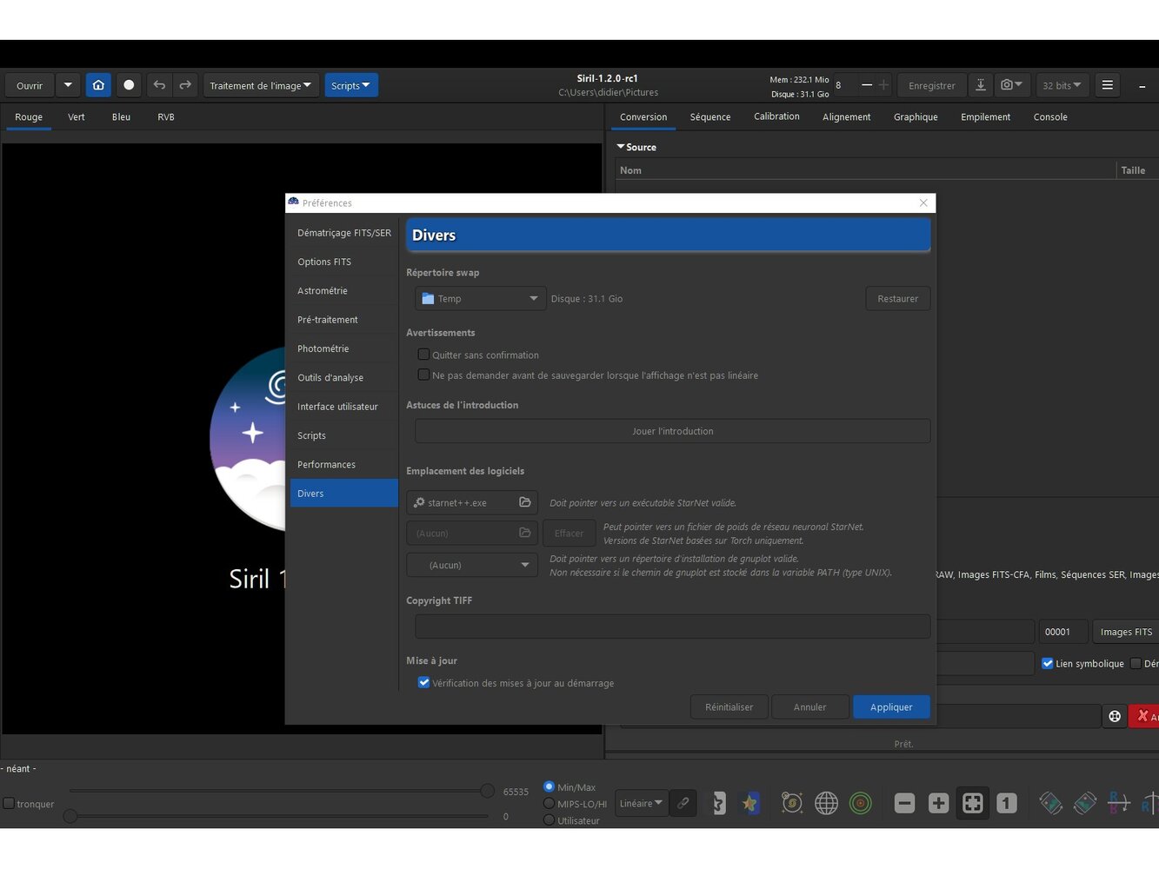This screenshot has width=1159, height=869.
Task: Open the dropdown arrow next to Ouvrir
Action: point(68,85)
